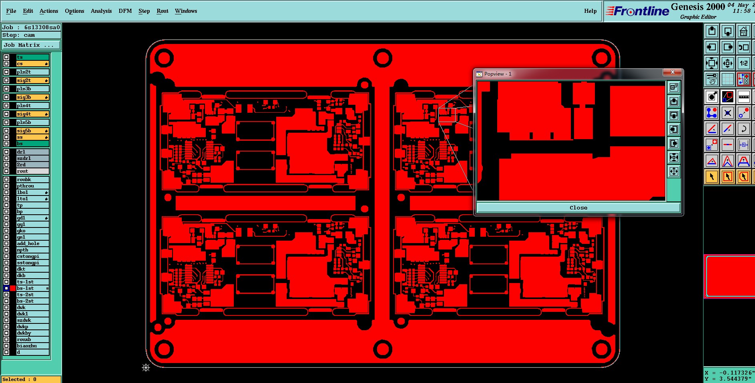Toggle the grid display icon

(x=728, y=79)
